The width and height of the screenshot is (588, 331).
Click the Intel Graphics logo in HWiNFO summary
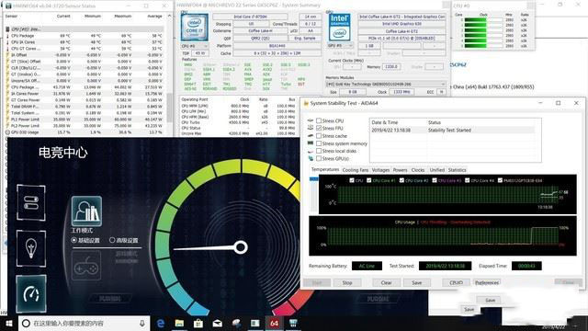(x=339, y=28)
